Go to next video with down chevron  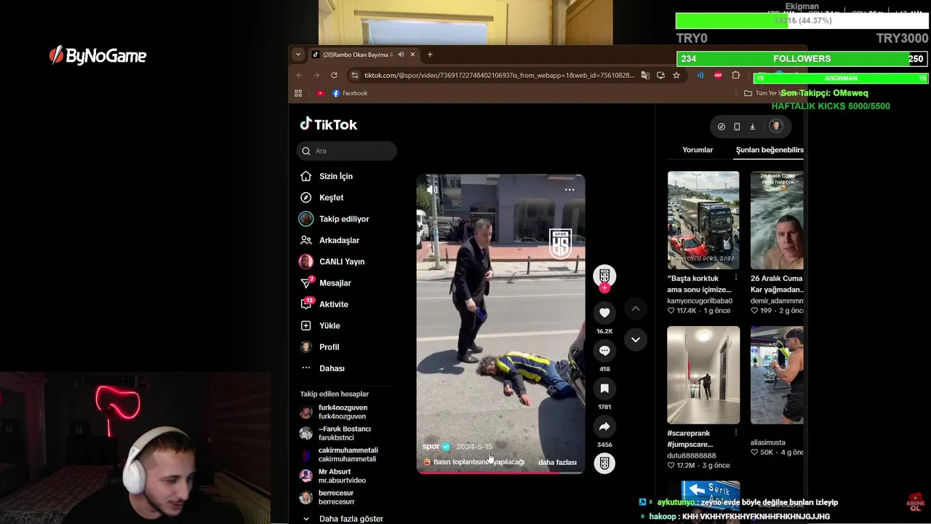point(635,339)
